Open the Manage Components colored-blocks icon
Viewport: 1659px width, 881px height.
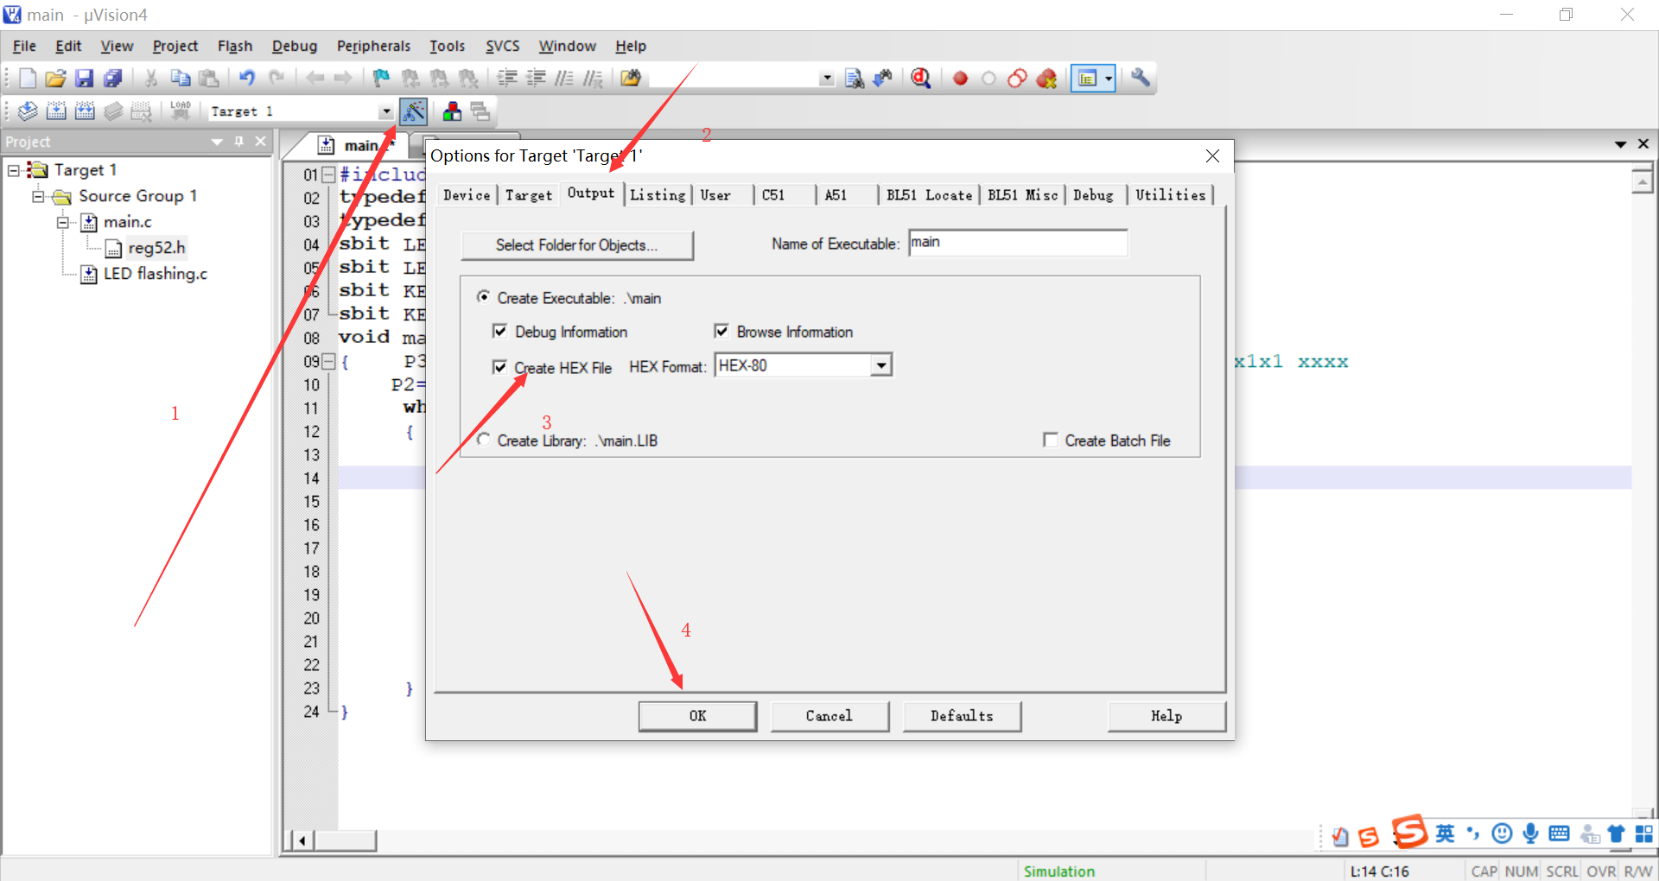(x=452, y=111)
